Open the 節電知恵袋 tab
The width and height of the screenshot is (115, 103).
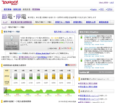click(104, 22)
